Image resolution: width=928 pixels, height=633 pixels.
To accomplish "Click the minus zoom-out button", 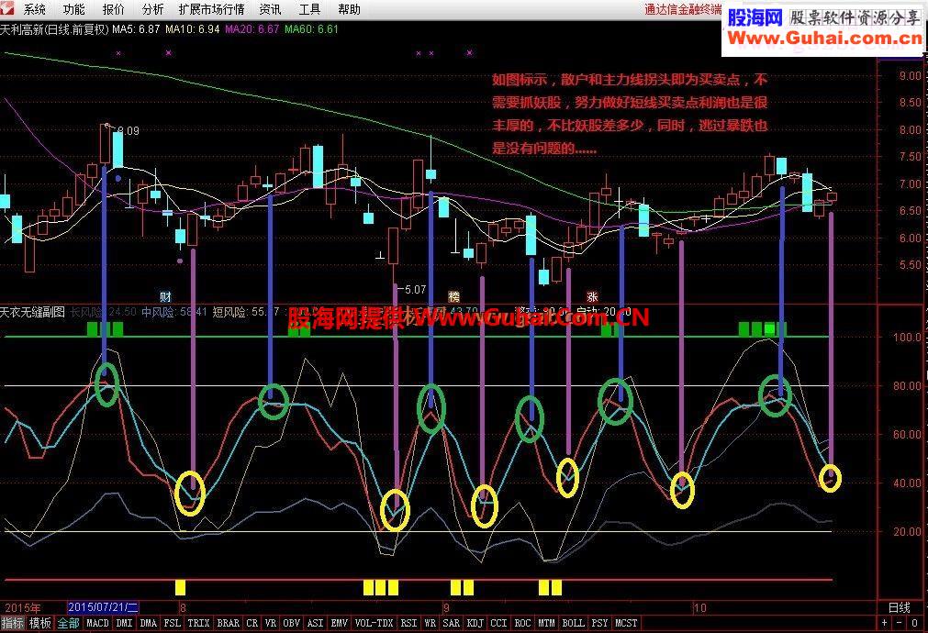I will pyautogui.click(x=899, y=623).
